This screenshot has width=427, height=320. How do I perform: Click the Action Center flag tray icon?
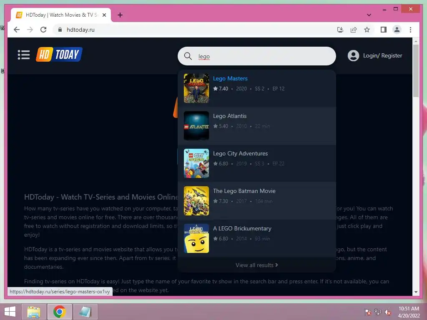pos(368,312)
